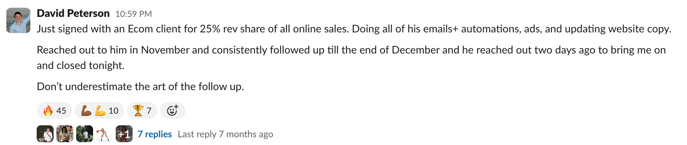
Task: Expand thread via 'Last reply 7 months ago'
Action: [x=225, y=134]
